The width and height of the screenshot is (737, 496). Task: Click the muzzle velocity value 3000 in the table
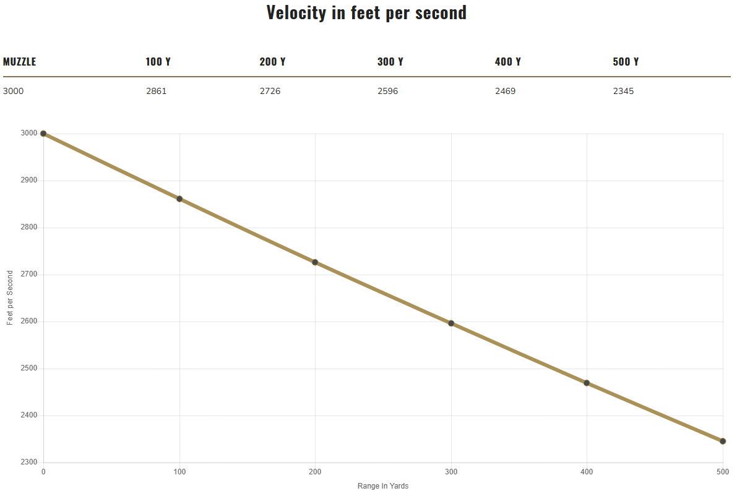click(x=14, y=91)
